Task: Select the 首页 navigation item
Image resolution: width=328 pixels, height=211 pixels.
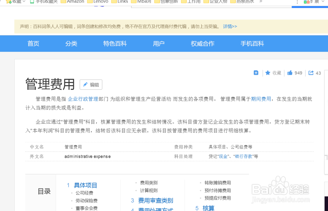Action: tap(33, 43)
